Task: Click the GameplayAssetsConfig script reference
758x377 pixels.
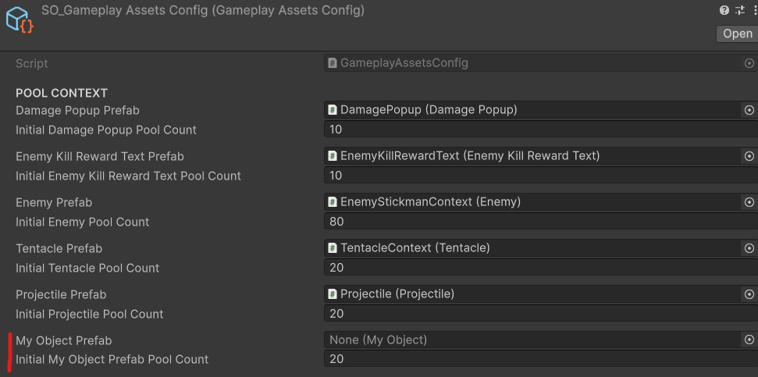Action: click(531, 63)
